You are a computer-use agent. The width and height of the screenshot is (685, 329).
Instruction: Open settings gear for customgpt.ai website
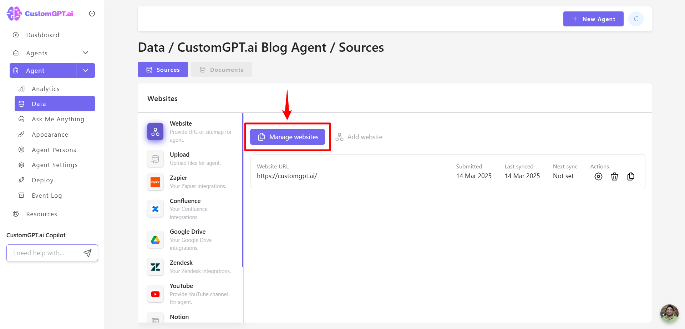point(598,176)
